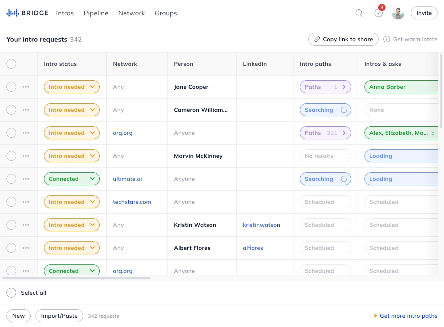This screenshot has height=327, width=444.
Task: Click the horizontal scrollbar under the table
Action: 77,278
